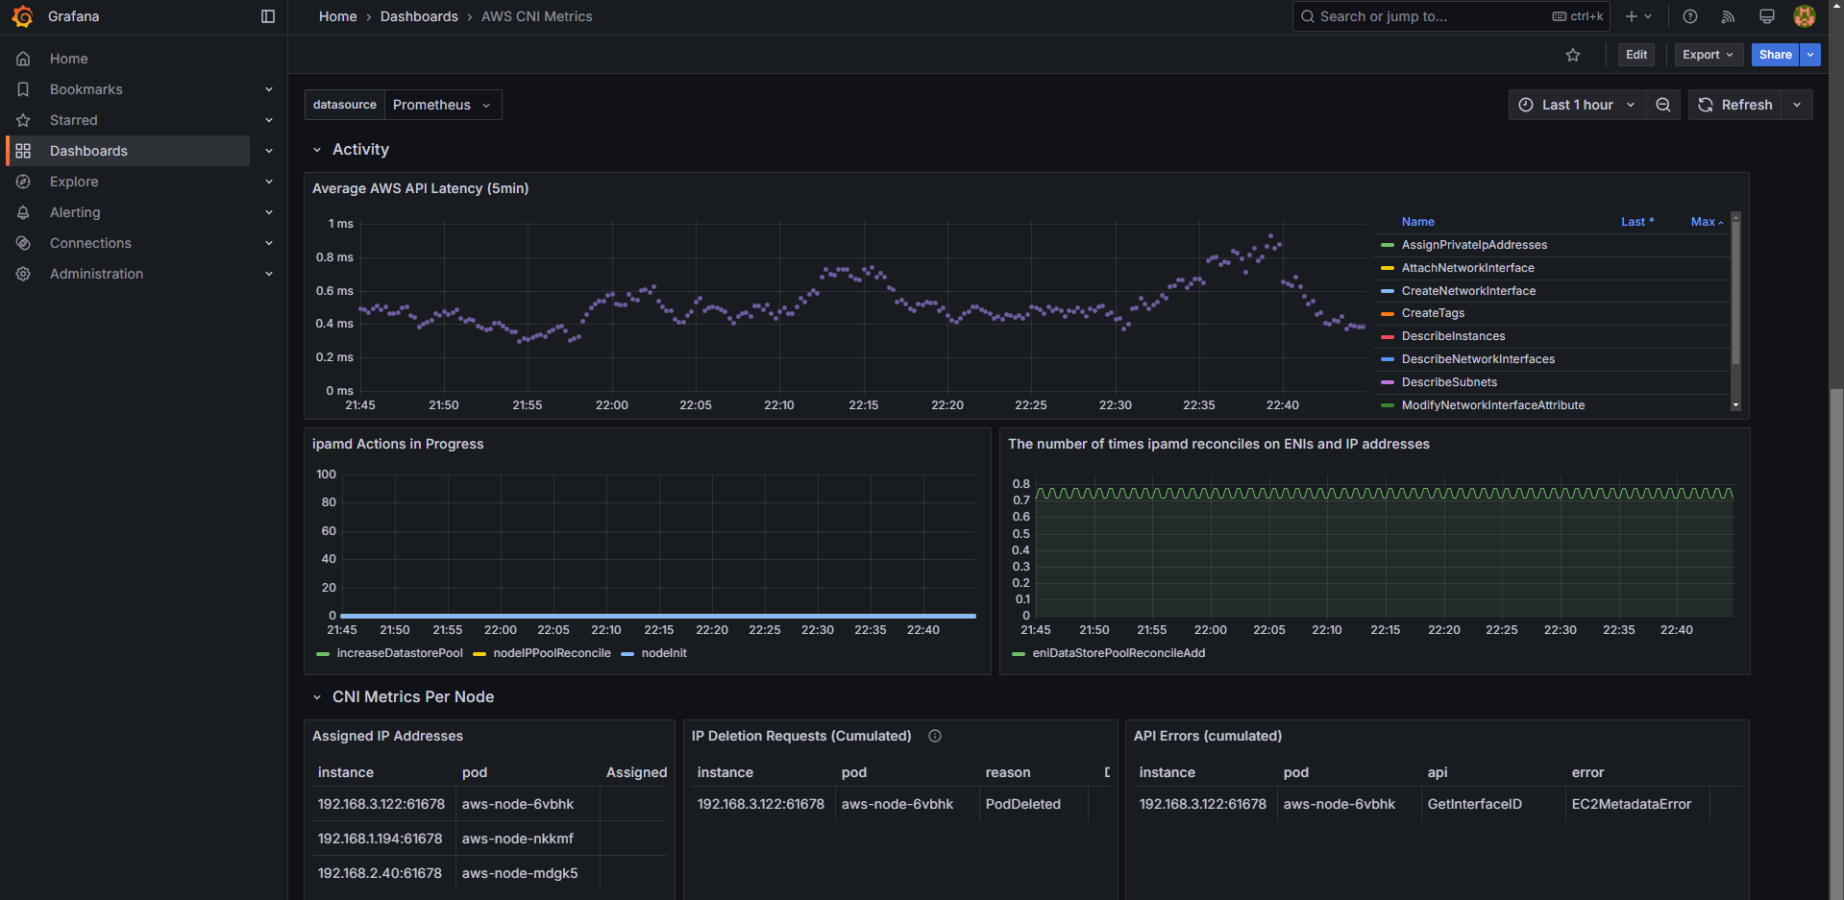Open Bookmarks in sidebar menu
Screen dimensions: 1844x900
click(86, 89)
